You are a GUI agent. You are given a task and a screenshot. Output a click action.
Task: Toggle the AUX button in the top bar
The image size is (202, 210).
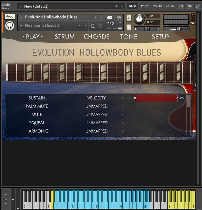point(190,6)
